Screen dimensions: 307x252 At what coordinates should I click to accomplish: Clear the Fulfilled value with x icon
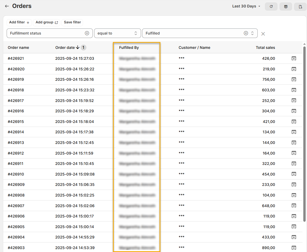click(246, 33)
